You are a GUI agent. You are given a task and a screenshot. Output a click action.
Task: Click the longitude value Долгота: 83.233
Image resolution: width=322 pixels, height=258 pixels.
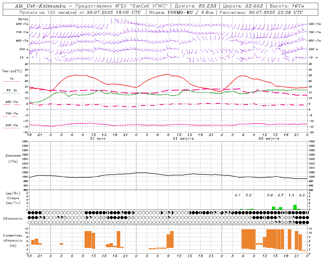point(195,6)
